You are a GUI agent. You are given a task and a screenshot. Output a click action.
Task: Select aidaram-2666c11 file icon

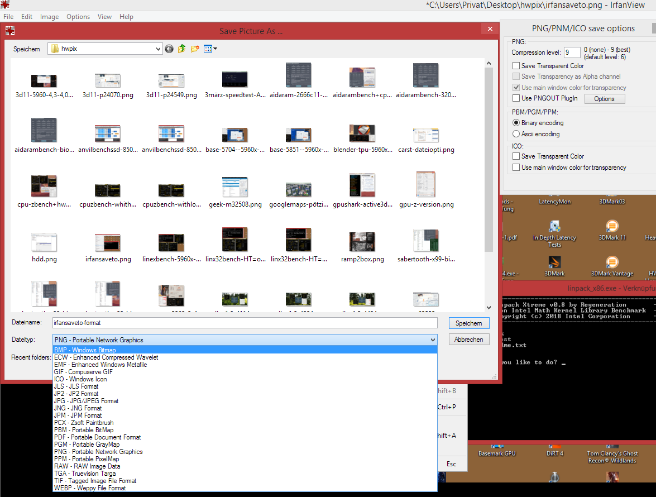(x=298, y=75)
